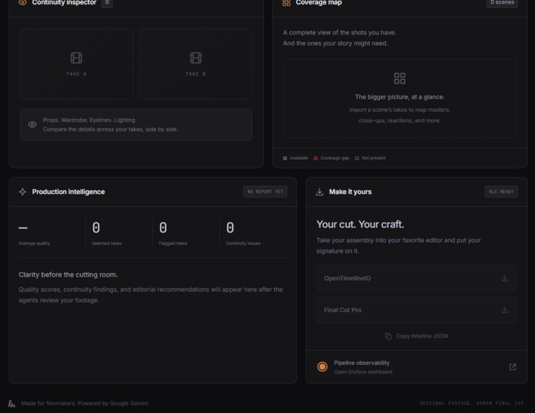Click the Production intelligence title
The width and height of the screenshot is (535, 413).
[68, 192]
